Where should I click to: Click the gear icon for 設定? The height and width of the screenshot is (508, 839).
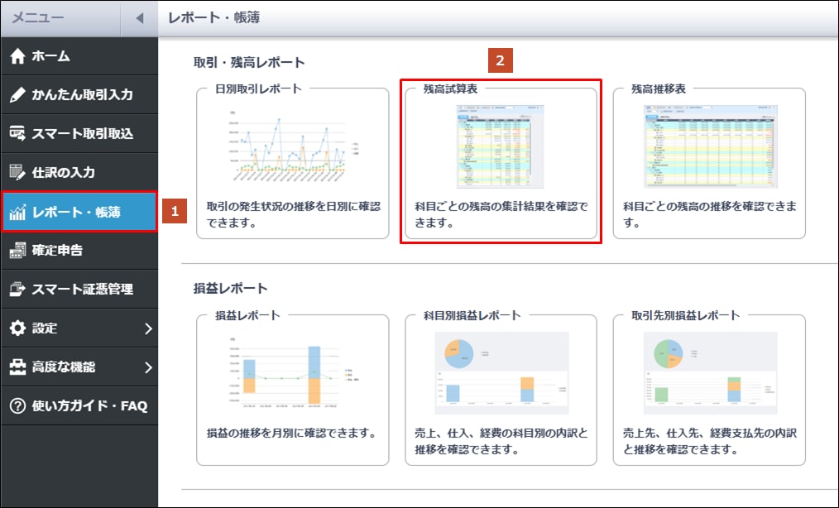[17, 328]
